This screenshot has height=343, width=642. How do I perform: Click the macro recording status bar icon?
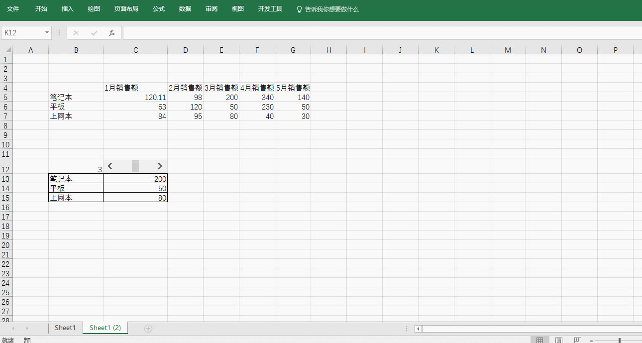click(27, 340)
